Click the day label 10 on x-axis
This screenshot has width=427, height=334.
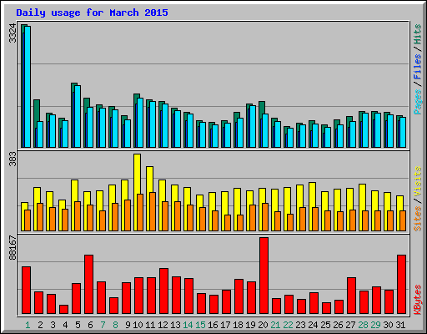[x=138, y=325]
